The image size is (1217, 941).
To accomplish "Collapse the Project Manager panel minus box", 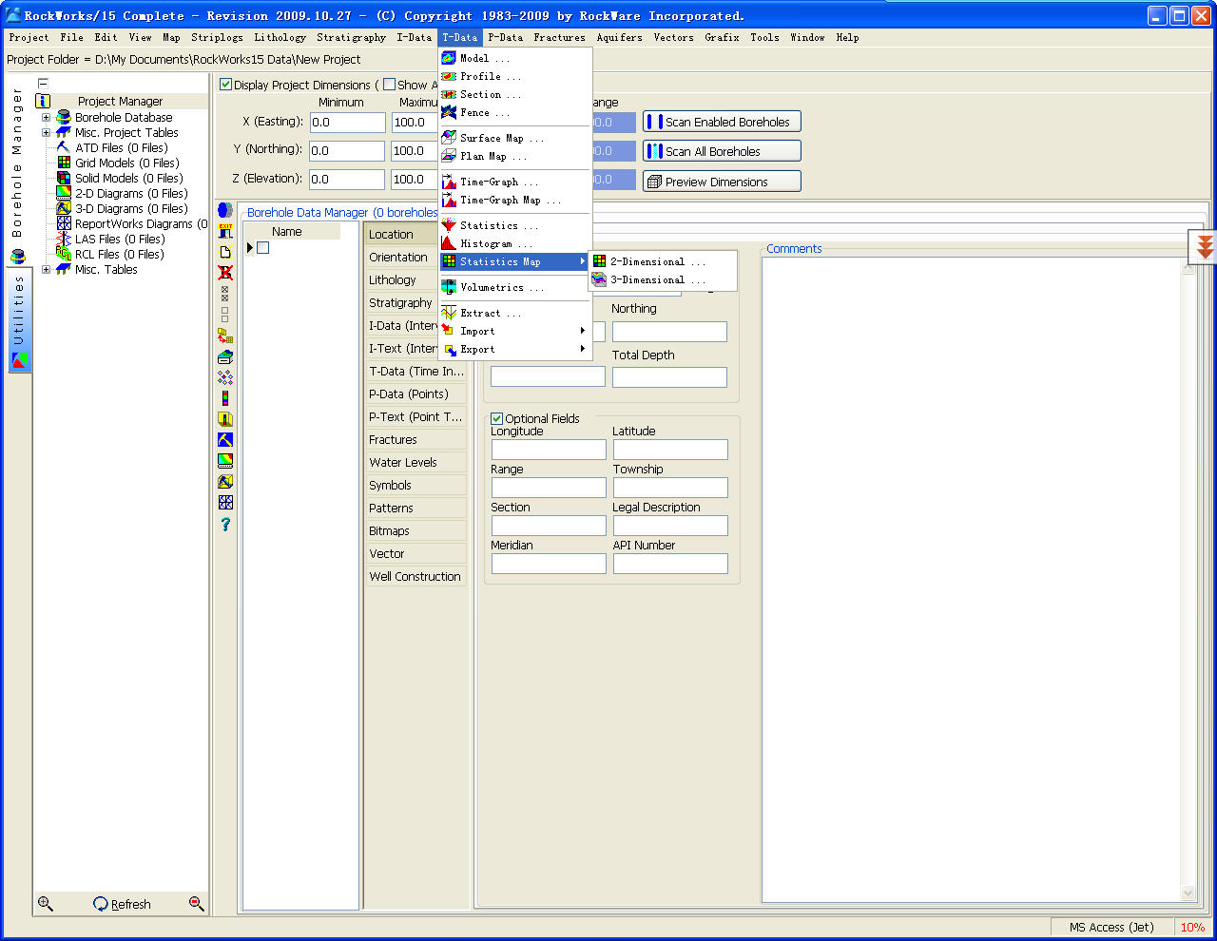I will [x=43, y=84].
